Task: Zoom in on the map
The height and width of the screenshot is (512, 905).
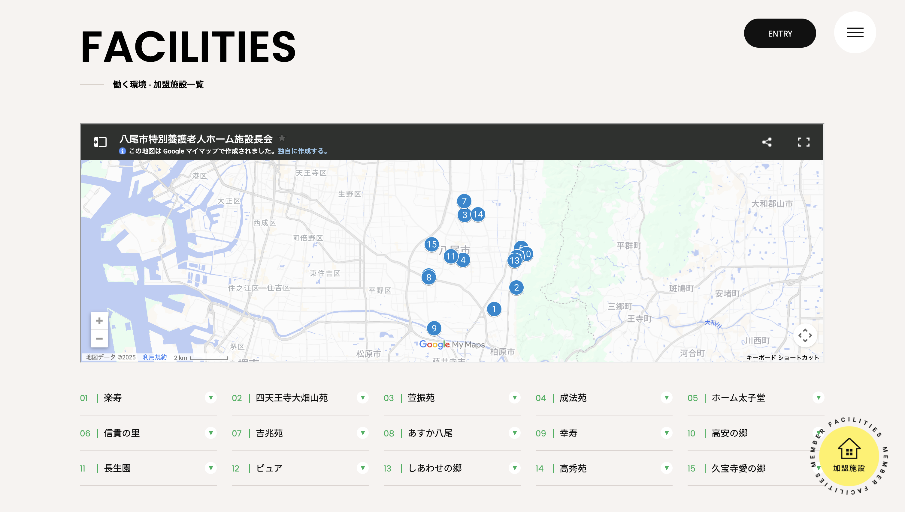Action: coord(99,321)
